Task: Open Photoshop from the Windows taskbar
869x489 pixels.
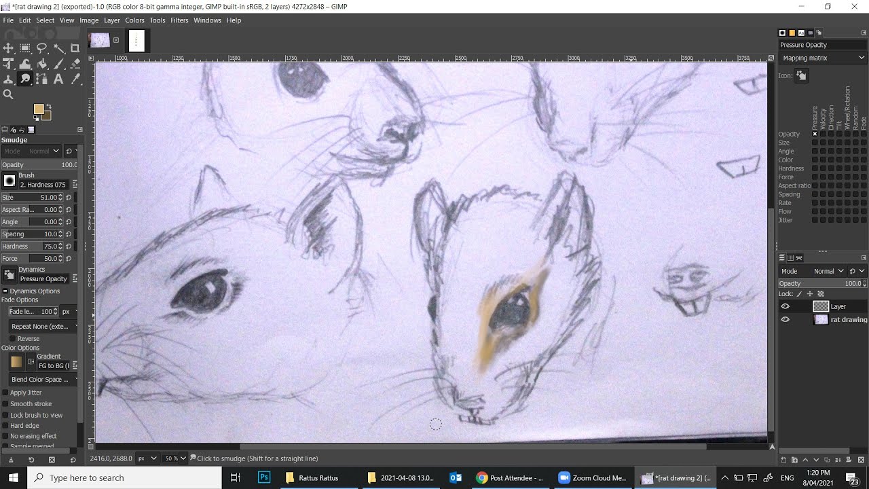Action: (264, 477)
